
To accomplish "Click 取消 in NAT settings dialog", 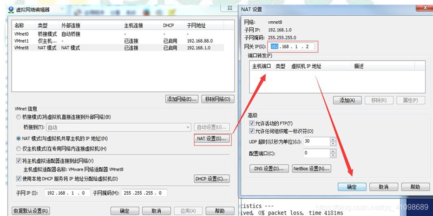I will (x=384, y=187).
